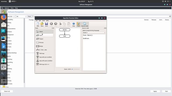Open the 'with GUI' filter dropdown

pyautogui.click(x=11, y=17)
